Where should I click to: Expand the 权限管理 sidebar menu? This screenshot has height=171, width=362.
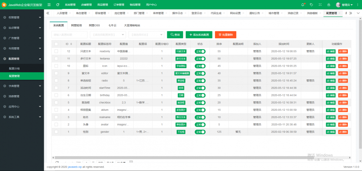coord(22,17)
